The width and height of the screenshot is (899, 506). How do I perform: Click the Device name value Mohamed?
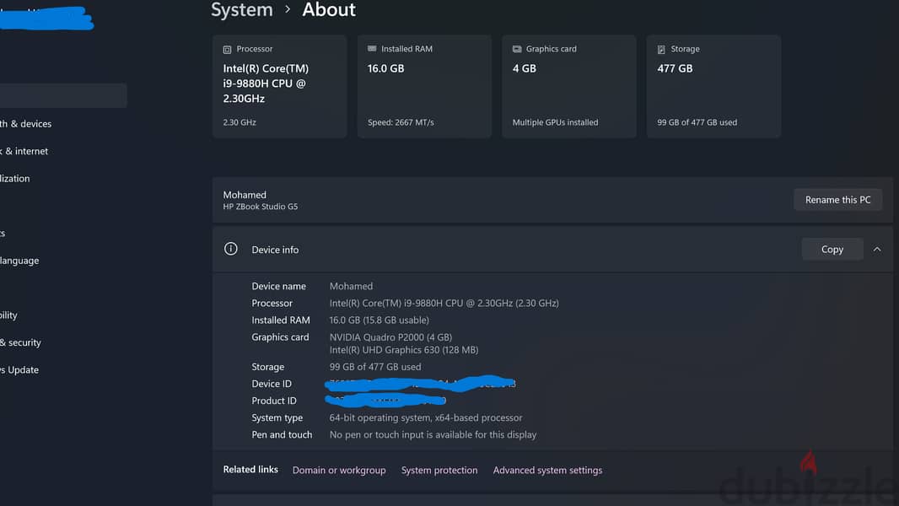tap(351, 286)
